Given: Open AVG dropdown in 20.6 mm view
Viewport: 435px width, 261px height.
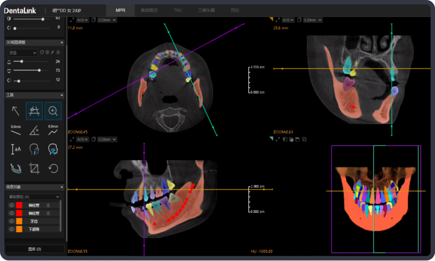Looking at the screenshot, I should 288,20.
